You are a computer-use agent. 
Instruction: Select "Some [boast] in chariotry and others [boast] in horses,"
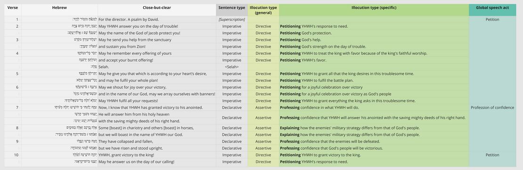click(x=146, y=128)
